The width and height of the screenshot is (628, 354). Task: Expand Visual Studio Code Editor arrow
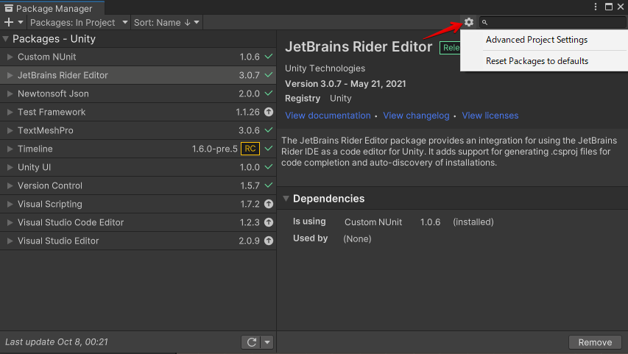click(x=10, y=223)
